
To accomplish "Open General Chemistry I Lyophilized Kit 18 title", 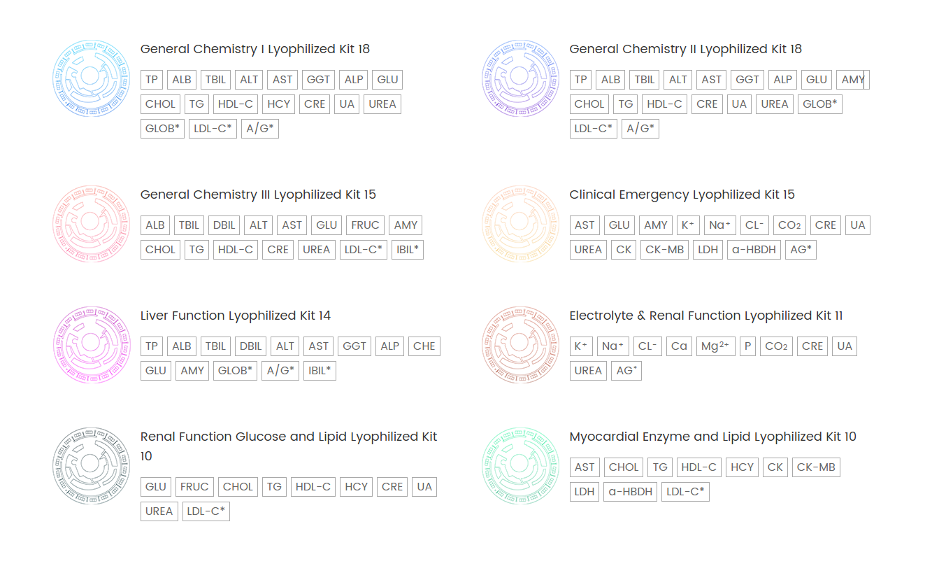I will click(255, 49).
